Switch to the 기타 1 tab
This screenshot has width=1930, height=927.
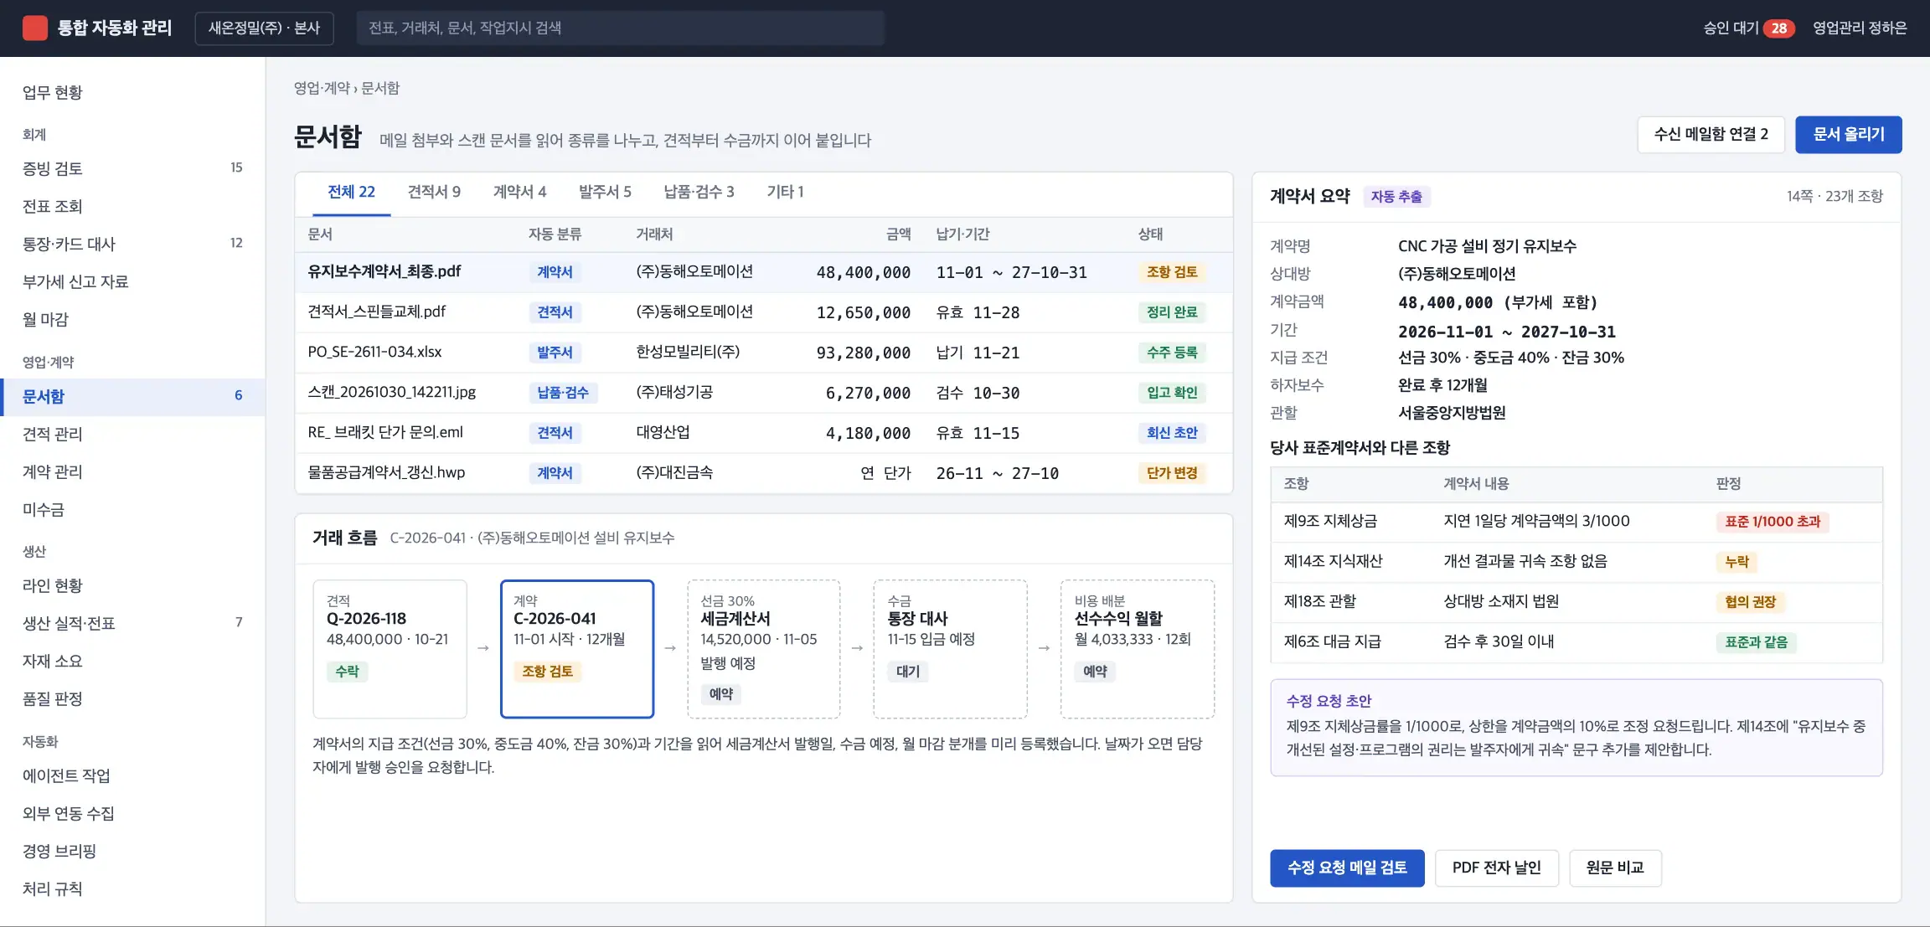coord(785,192)
